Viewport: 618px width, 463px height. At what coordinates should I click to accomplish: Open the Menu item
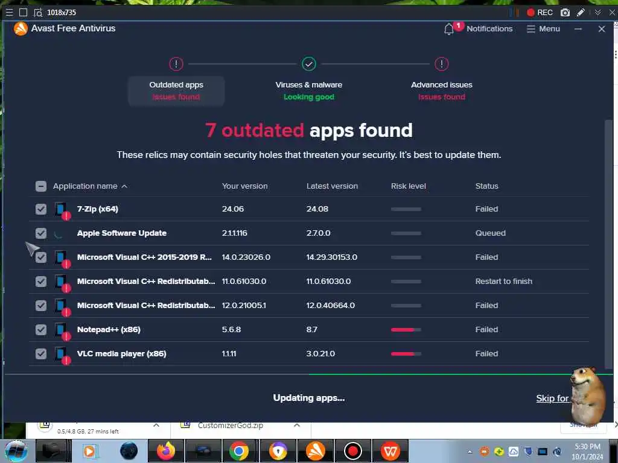pos(544,29)
